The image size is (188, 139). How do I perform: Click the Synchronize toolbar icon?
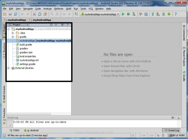(x=16, y=14)
